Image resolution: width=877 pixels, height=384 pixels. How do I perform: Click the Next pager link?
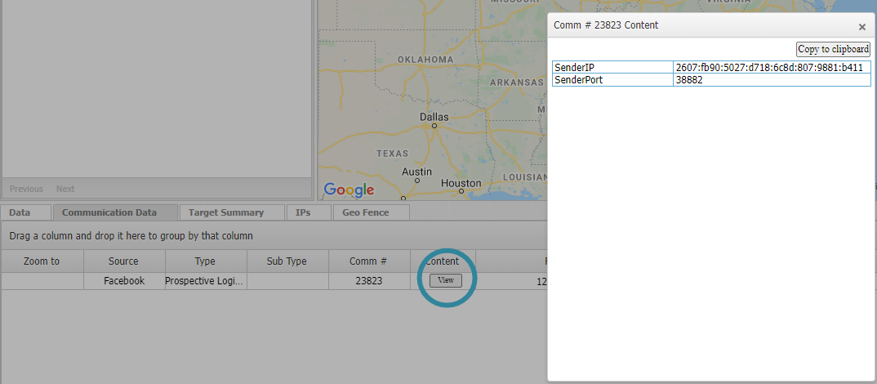65,189
